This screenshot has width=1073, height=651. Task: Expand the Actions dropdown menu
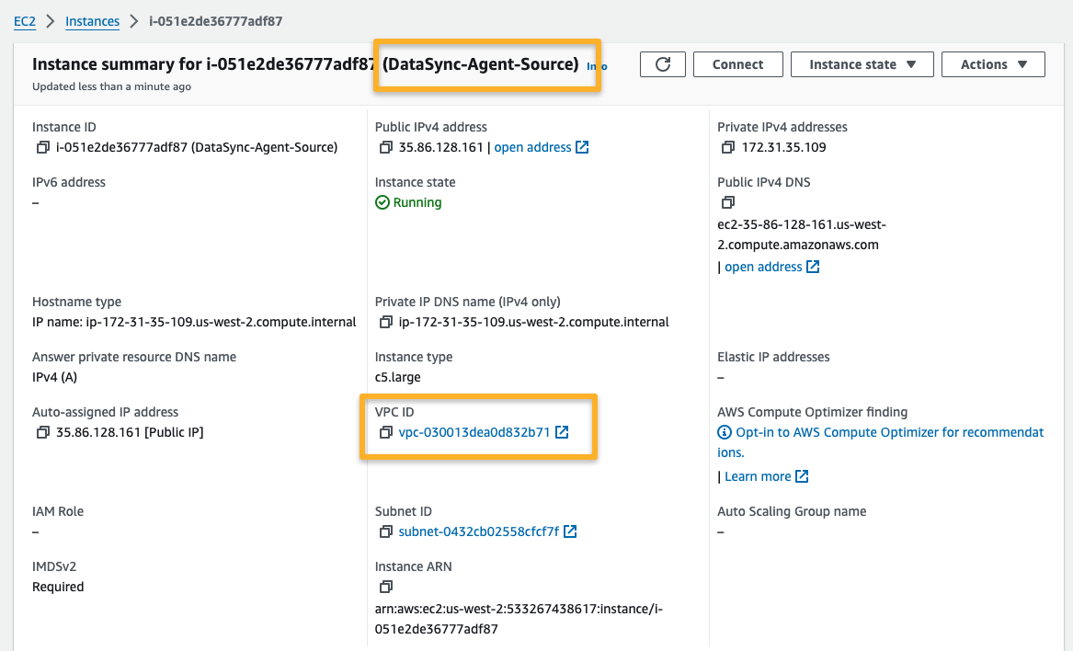[x=992, y=64]
